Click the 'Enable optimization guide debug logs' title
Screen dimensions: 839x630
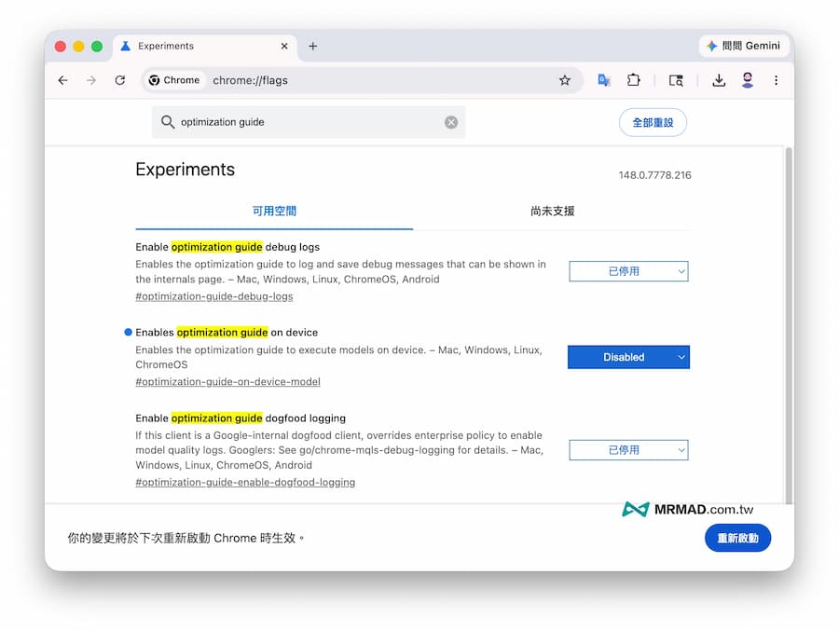point(227,247)
